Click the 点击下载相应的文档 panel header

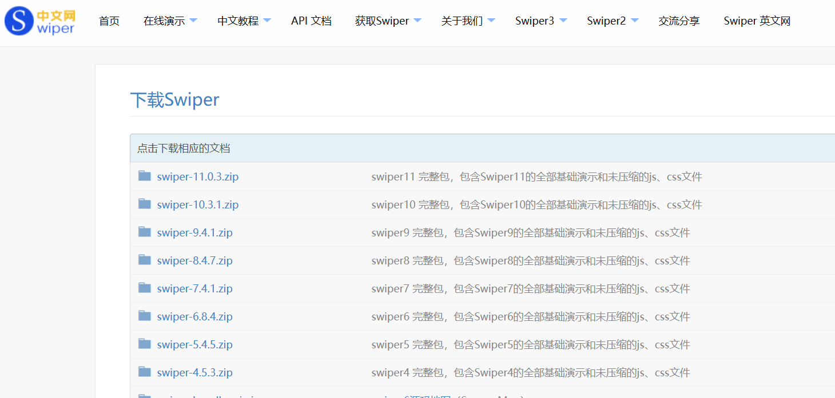pos(482,148)
